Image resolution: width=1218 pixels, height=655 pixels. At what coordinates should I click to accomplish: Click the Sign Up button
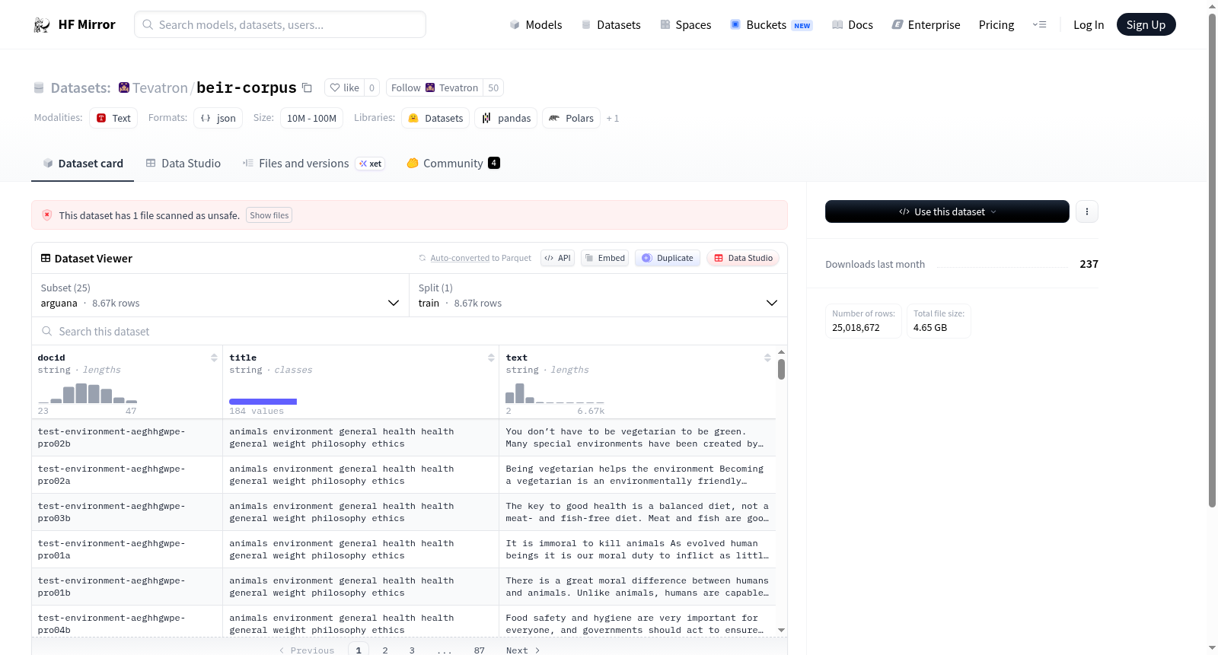(1146, 25)
